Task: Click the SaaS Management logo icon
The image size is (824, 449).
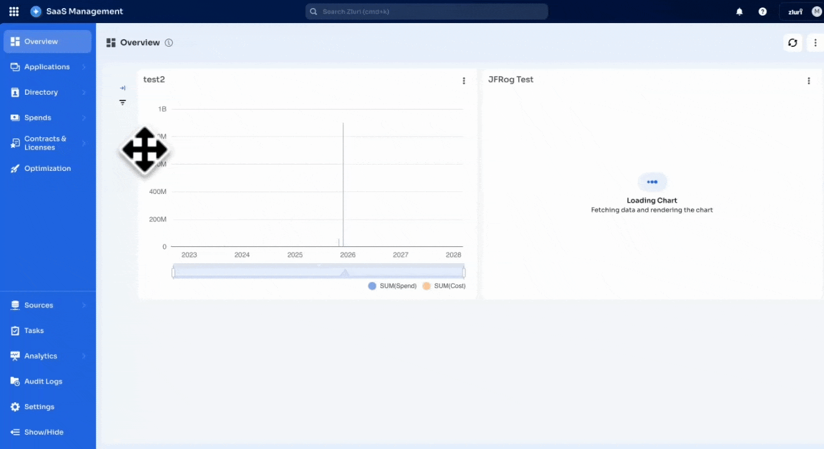Action: tap(36, 11)
